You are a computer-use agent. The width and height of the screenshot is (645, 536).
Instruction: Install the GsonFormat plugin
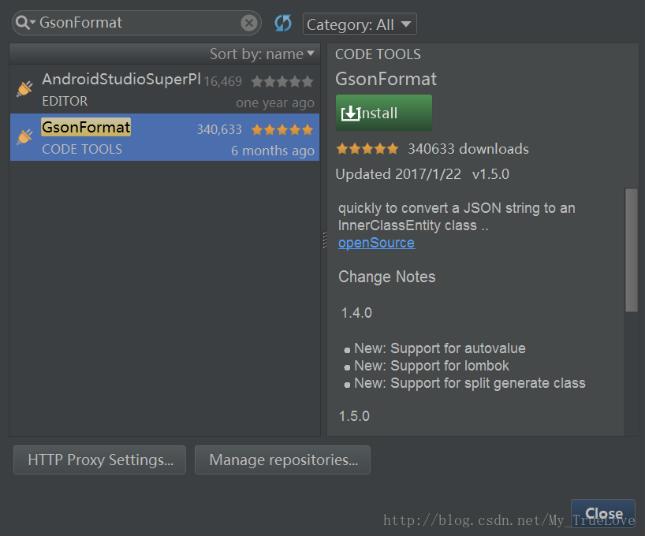(384, 113)
